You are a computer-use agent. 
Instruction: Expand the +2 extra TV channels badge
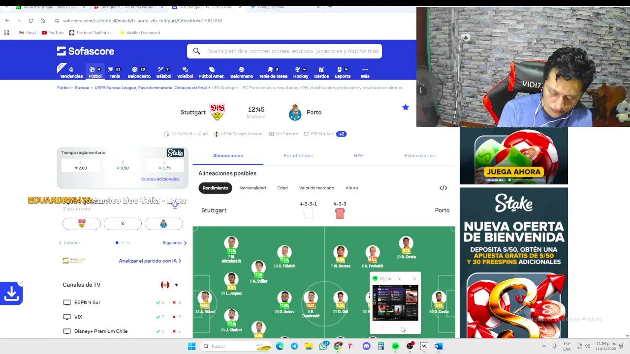(342, 134)
